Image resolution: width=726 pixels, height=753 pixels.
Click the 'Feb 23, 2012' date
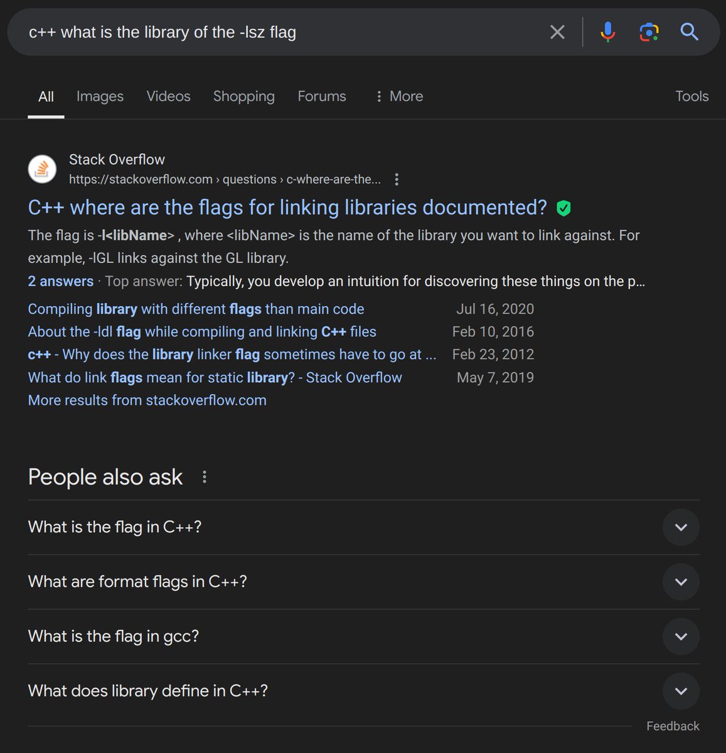493,355
